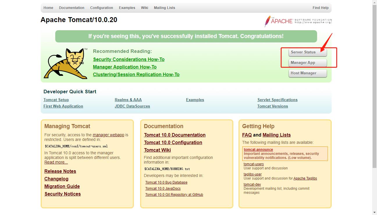This screenshot has height=215, width=377.
Task: Open Tomcat 10.0 Git Repository at GitHub
Action: (x=174, y=195)
